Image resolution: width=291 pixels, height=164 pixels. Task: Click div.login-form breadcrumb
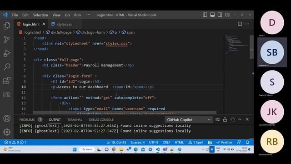click(x=93, y=32)
